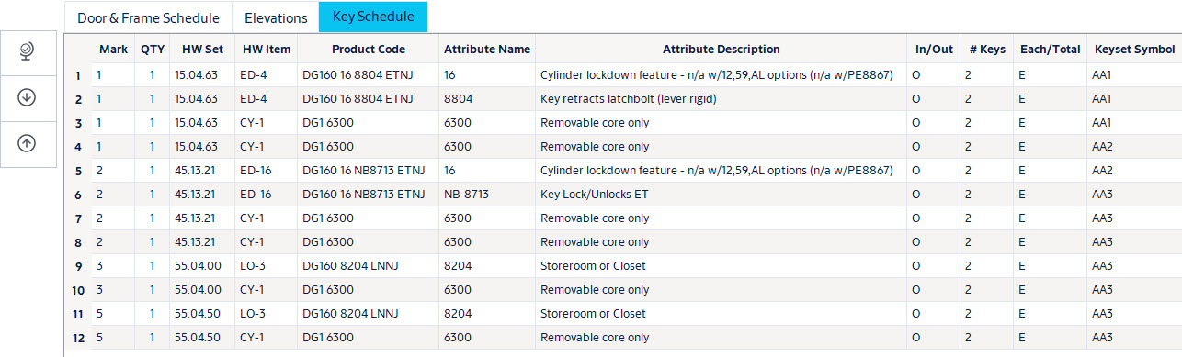The height and width of the screenshot is (357, 1182).
Task: Select row number 2 header
Action: point(78,99)
